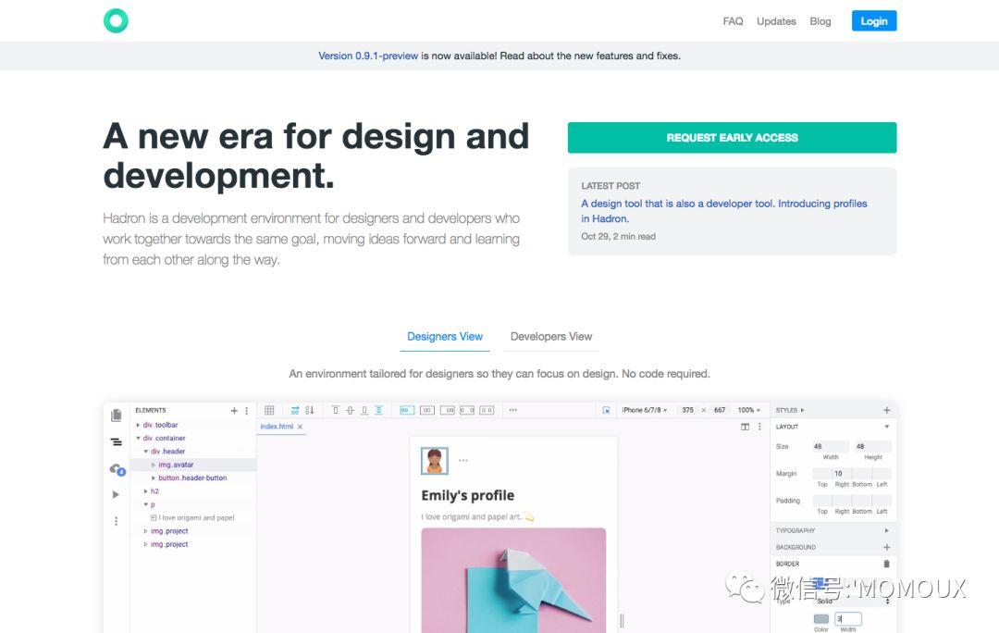Switch to the Designers View tab
Image resolution: width=999 pixels, height=633 pixels.
point(445,337)
